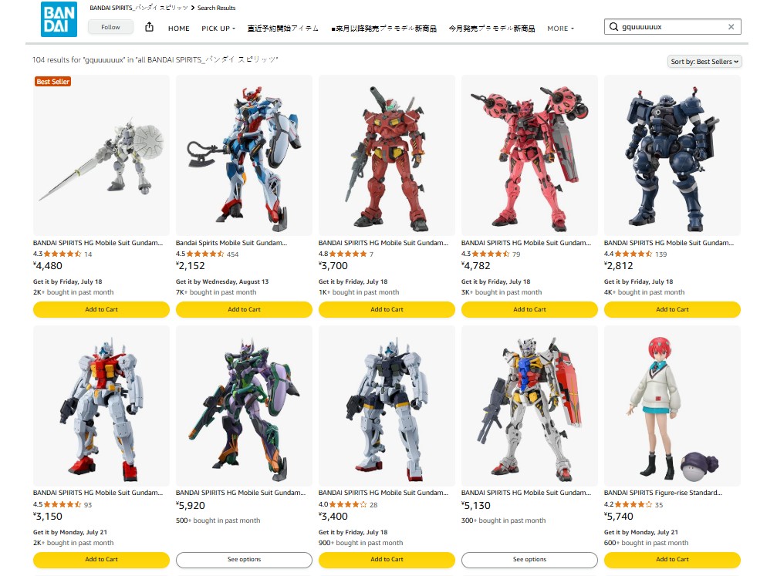Open the BANDAI SPIRITS breadcrumb link

click(x=139, y=8)
